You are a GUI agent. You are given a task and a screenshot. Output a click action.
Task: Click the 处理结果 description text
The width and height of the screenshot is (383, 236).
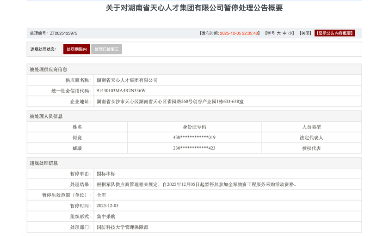[x=196, y=184]
